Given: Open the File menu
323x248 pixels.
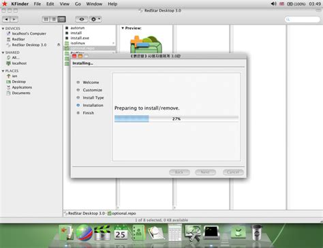Looking at the screenshot, I should (37, 4).
